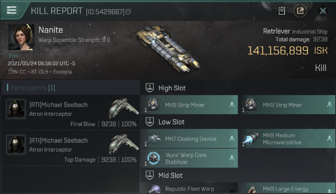
Task: Open the second MK9 Strip Miner entry
Action: tap(287, 105)
